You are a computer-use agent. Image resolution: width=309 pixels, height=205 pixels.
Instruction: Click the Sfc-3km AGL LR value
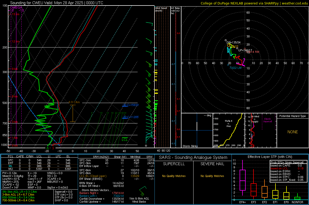point(20,192)
